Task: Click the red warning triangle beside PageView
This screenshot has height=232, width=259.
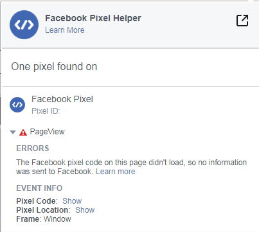Action: click(23, 132)
